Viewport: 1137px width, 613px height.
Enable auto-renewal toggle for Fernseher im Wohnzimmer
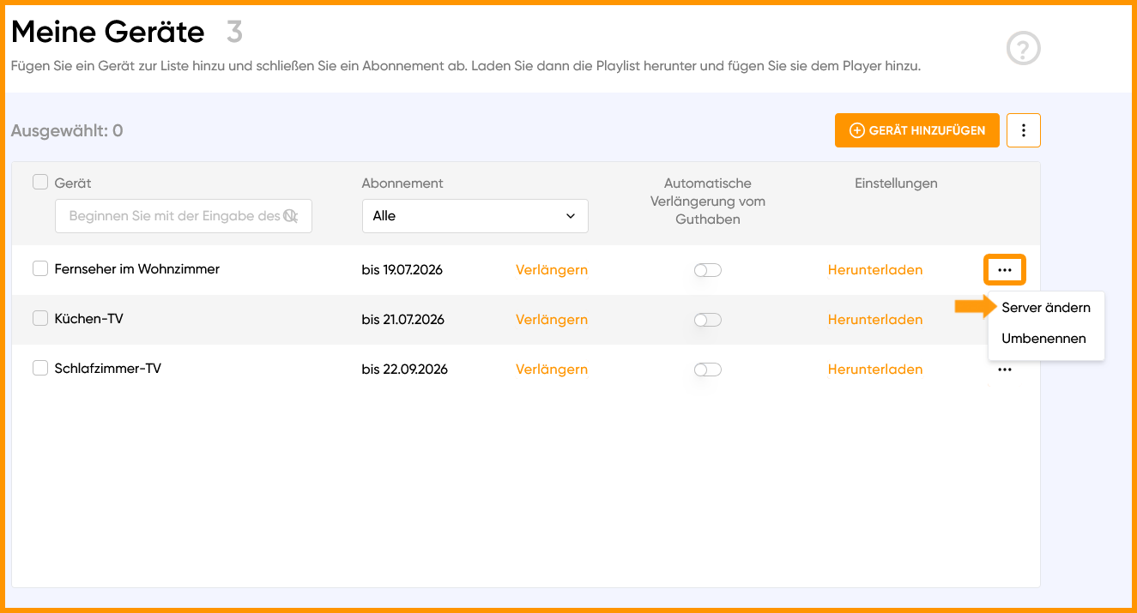[x=708, y=270]
